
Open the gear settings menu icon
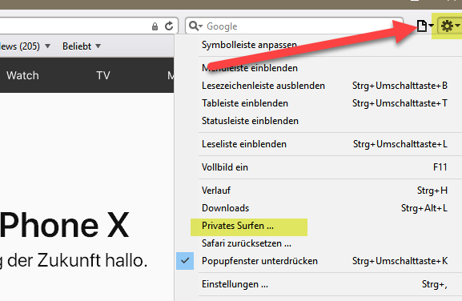click(448, 26)
